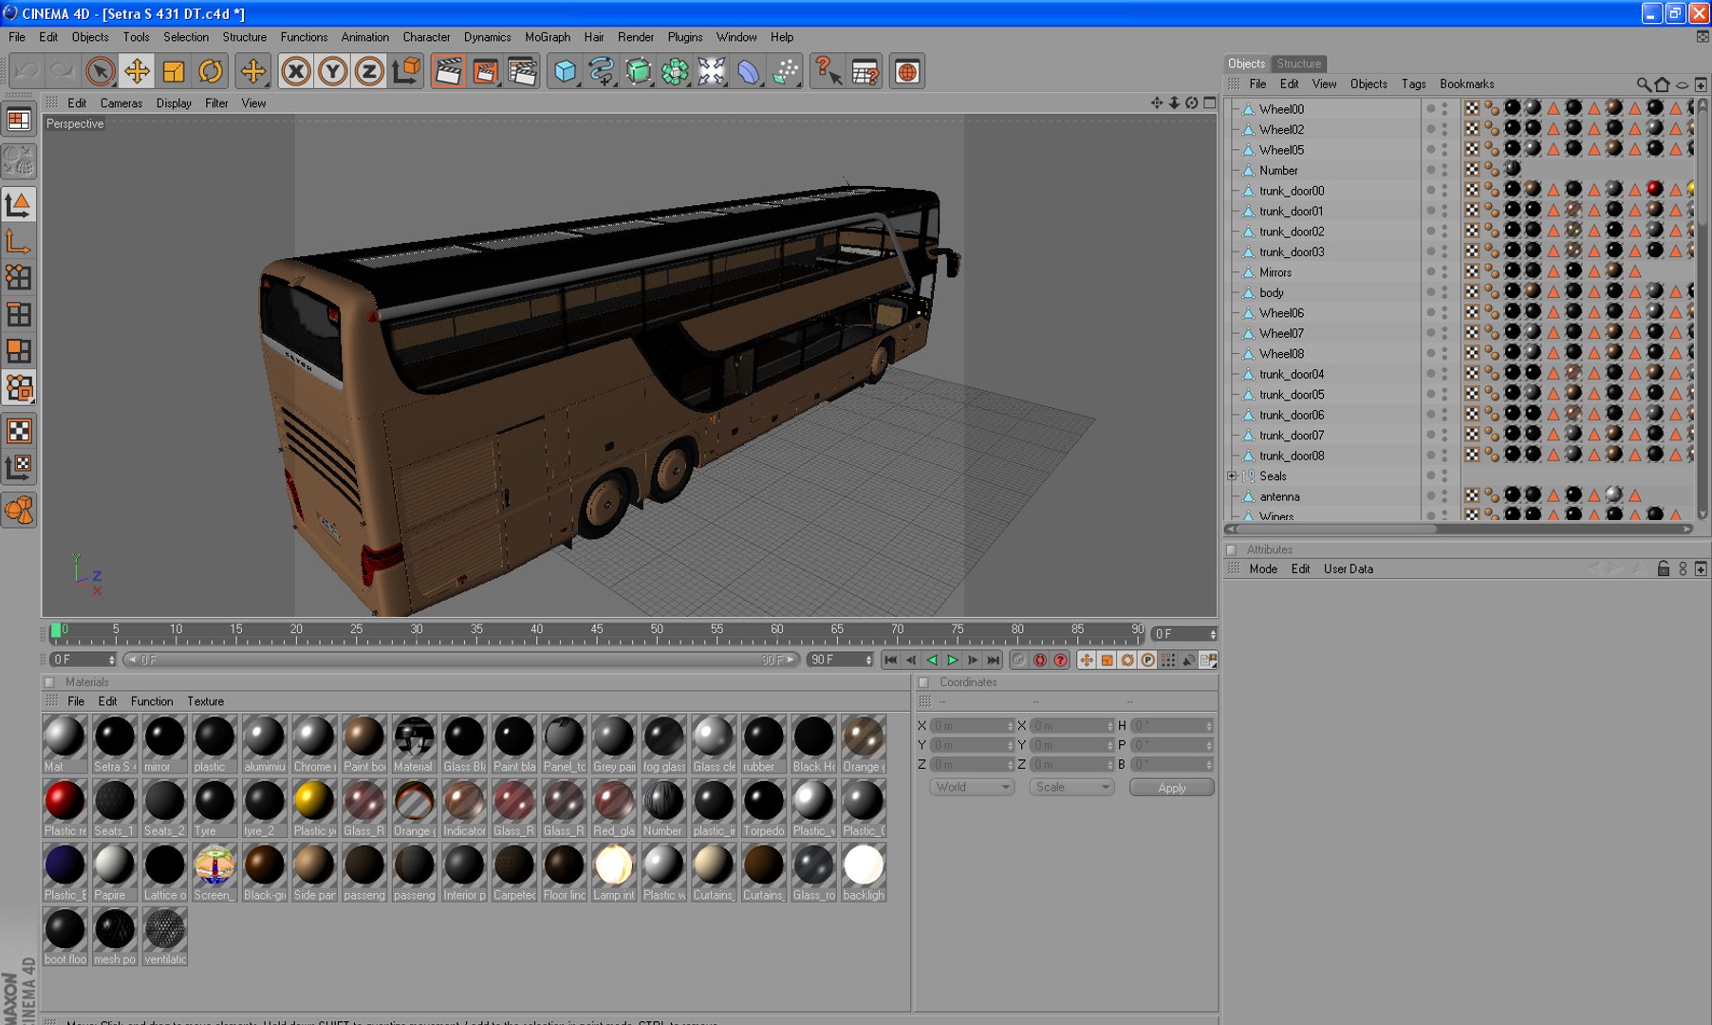Go to end of animation
Viewport: 1712px width, 1025px height.
[x=994, y=660]
